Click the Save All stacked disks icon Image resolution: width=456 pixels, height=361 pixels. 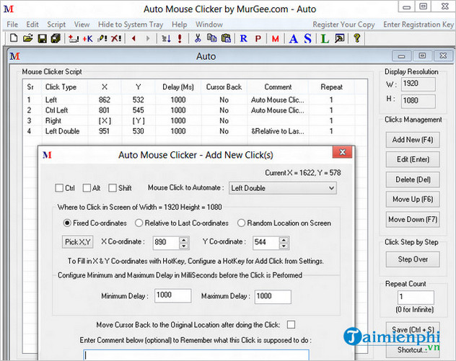[x=56, y=38]
